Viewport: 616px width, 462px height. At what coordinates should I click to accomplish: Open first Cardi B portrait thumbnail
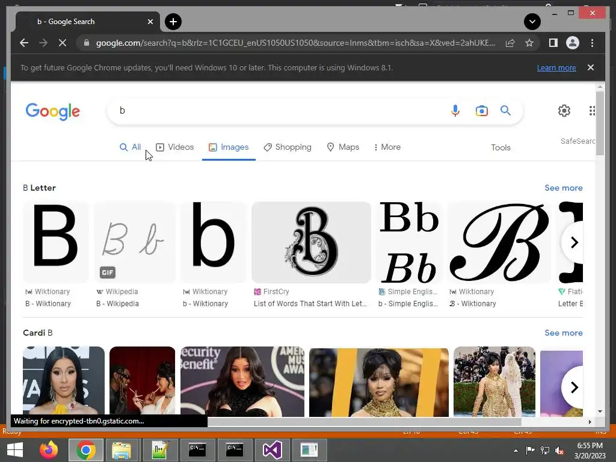(64, 381)
